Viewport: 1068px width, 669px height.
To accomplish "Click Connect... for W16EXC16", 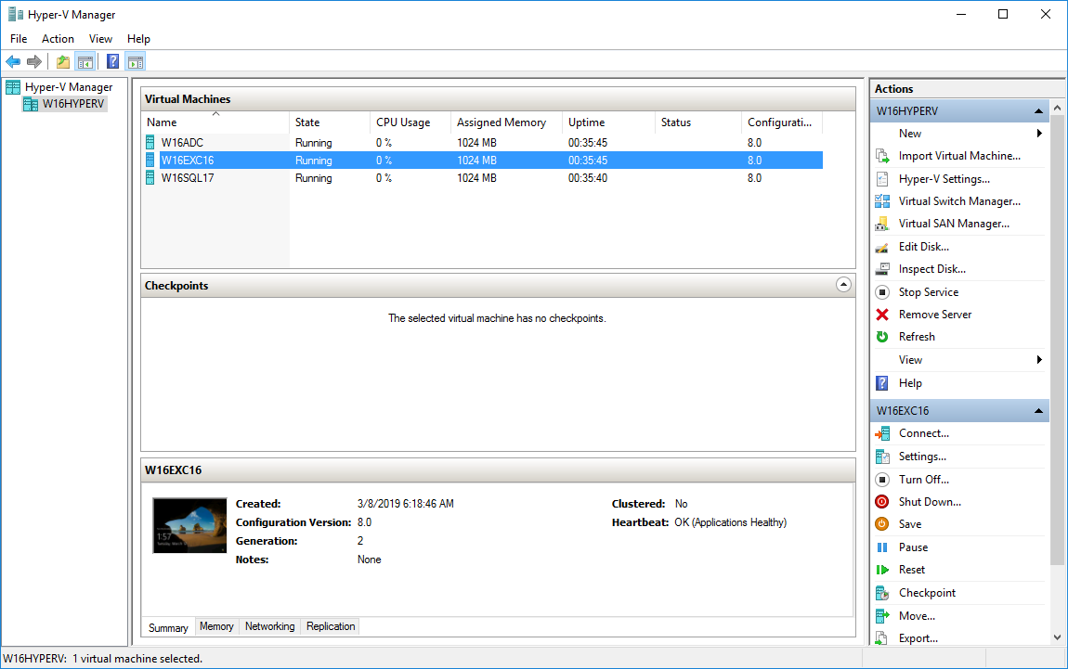I will pyautogui.click(x=923, y=433).
